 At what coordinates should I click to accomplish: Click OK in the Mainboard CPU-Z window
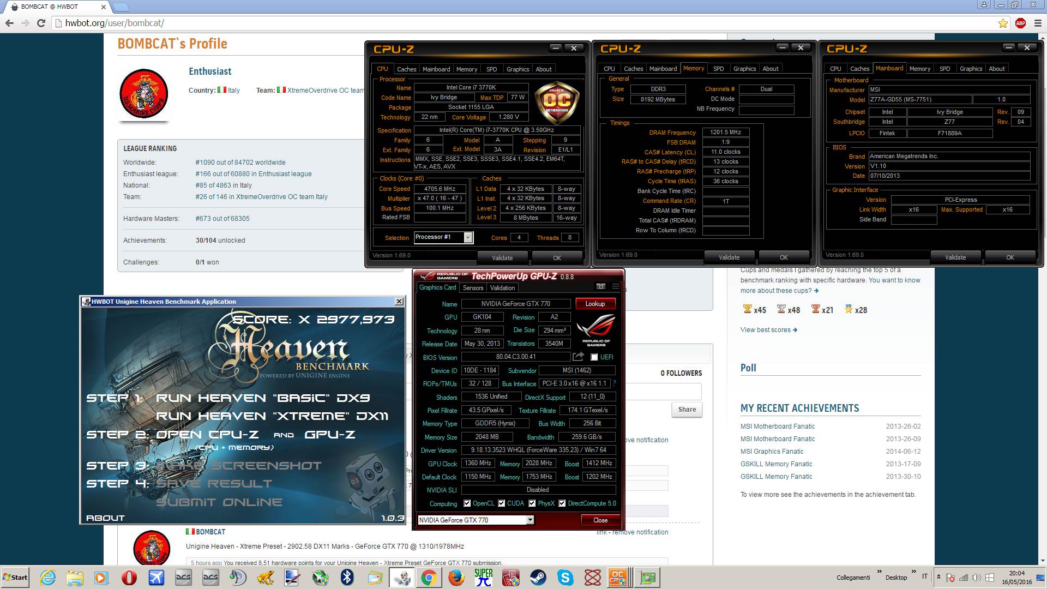tap(1010, 257)
